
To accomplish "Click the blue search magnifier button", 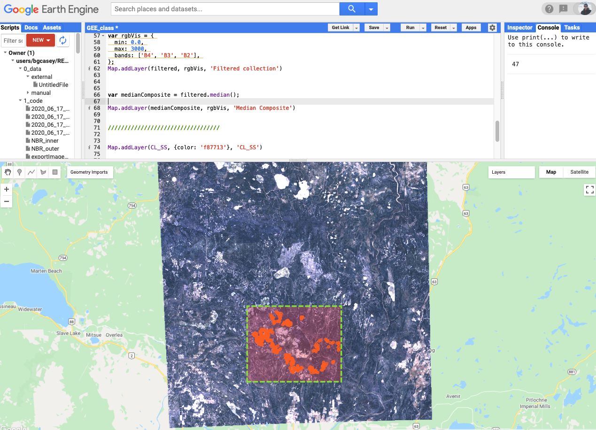I will (x=352, y=9).
